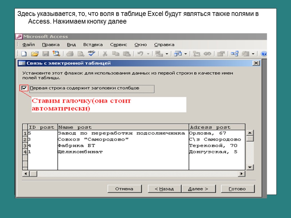Image resolution: width=291 pixels, height=218 pixels.
Task: Select row number 4 header
Action: coord(25,152)
